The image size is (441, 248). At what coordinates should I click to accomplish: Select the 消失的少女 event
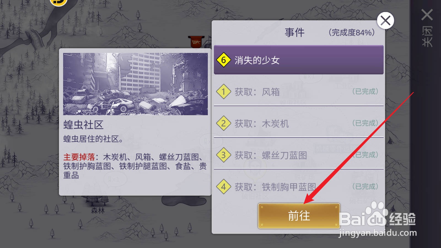299,60
